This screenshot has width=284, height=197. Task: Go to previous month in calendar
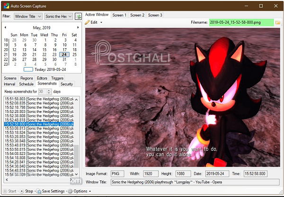5,27
